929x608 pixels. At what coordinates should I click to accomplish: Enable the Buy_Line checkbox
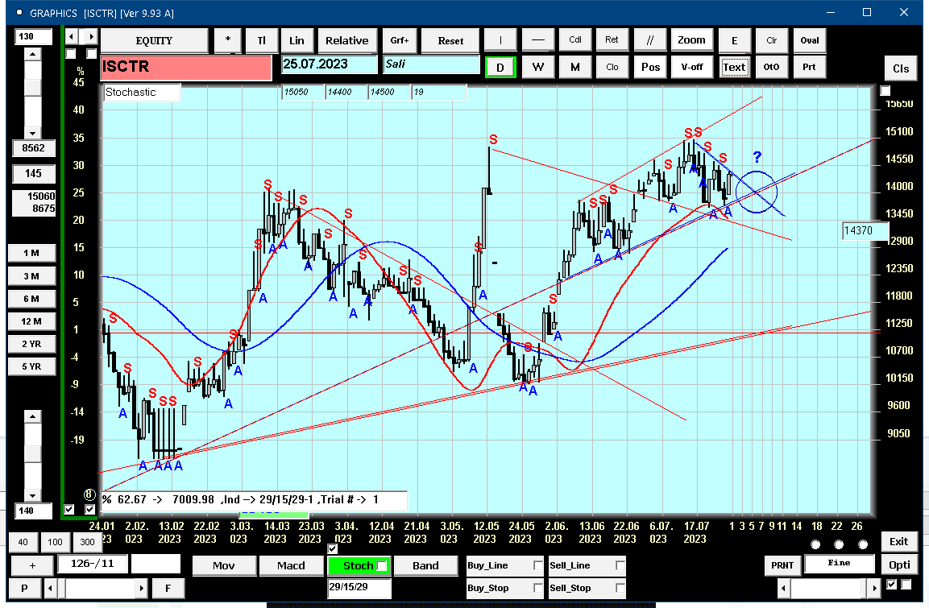538,565
